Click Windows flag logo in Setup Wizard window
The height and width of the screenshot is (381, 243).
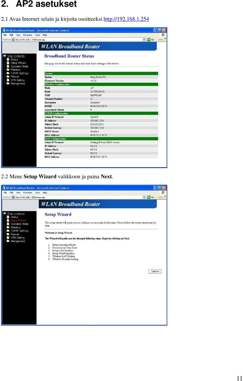[163, 193]
